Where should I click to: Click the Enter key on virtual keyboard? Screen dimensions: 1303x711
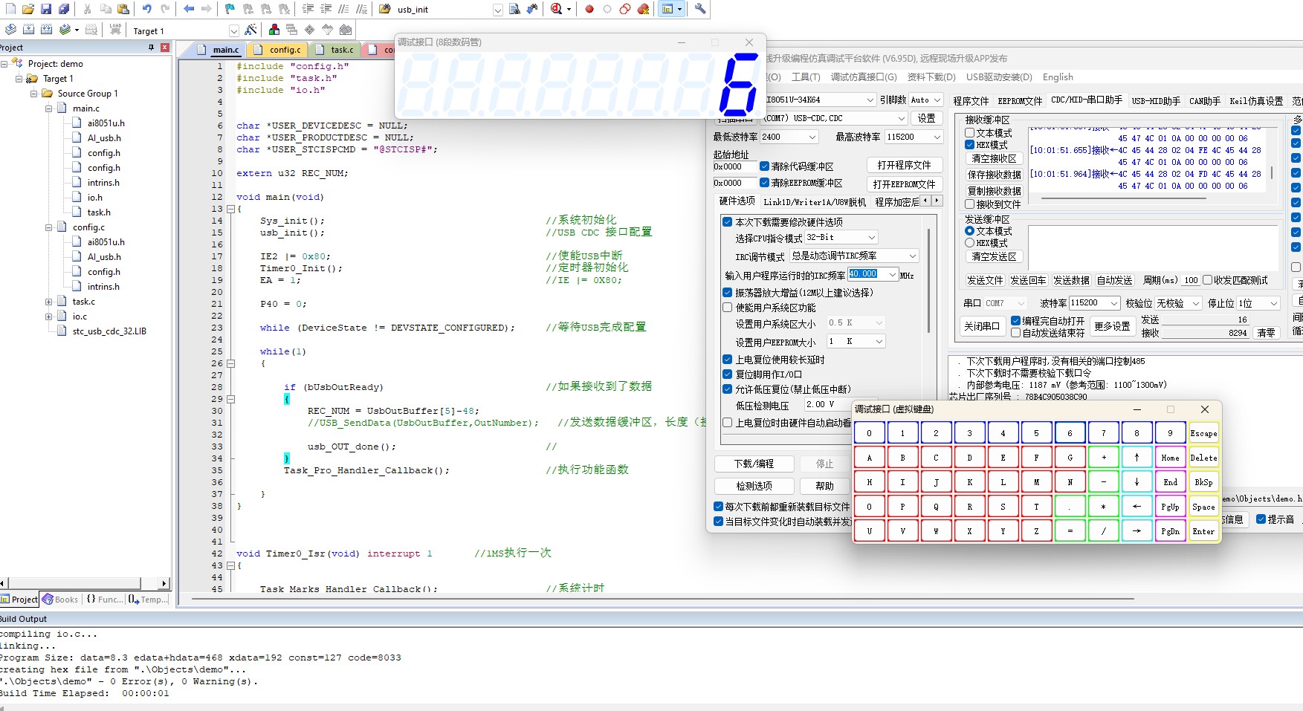coord(1203,531)
